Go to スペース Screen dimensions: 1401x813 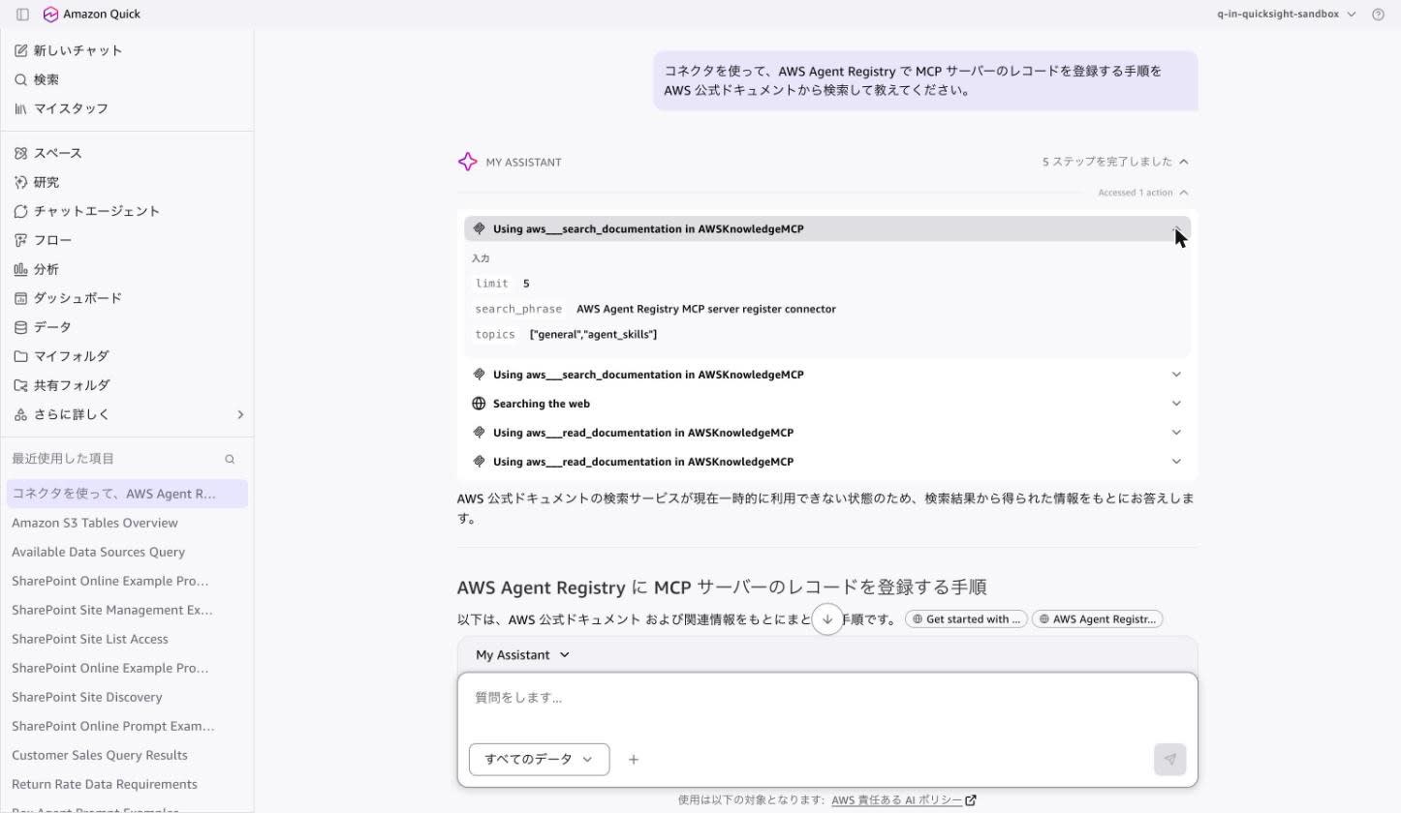(x=48, y=153)
